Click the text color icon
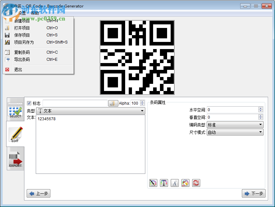This screenshot has width=275, height=207. click(x=164, y=183)
